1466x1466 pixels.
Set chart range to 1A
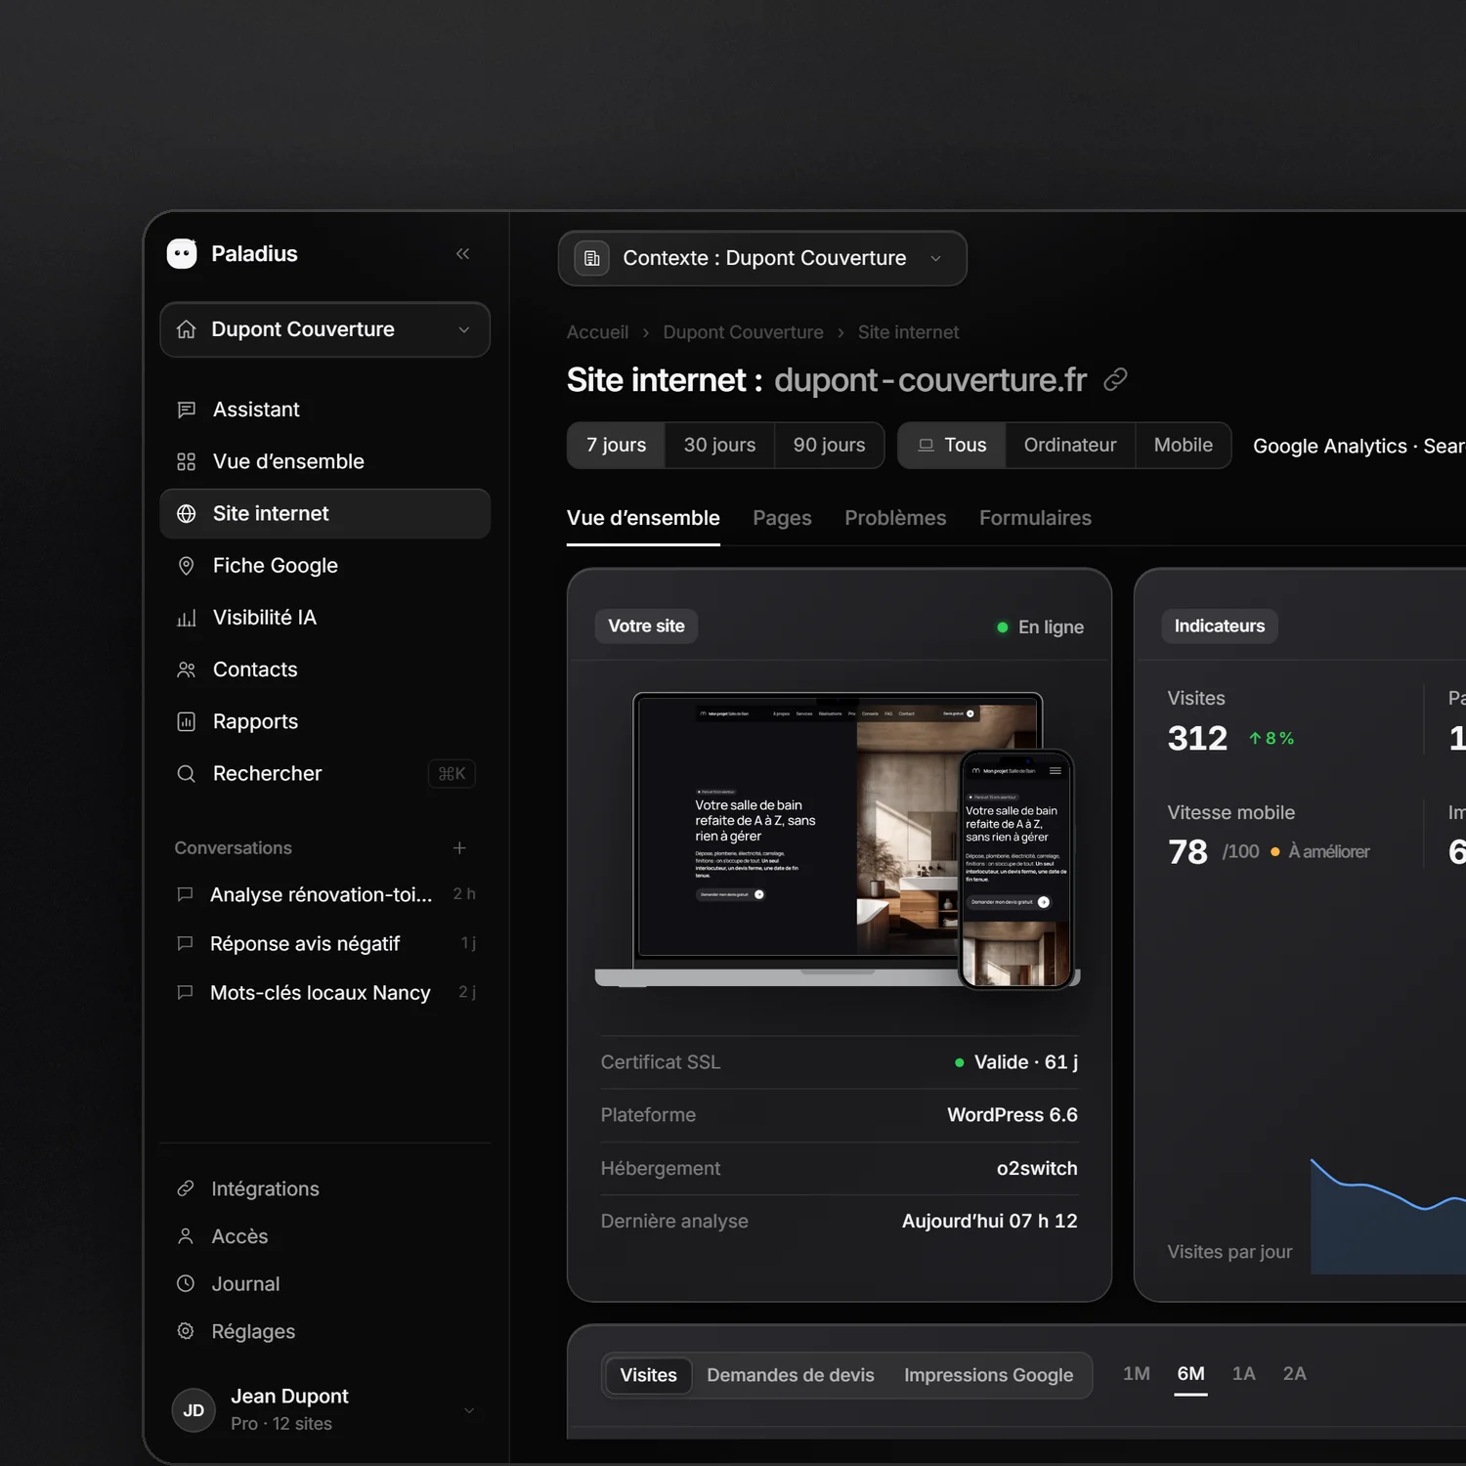(1243, 1374)
